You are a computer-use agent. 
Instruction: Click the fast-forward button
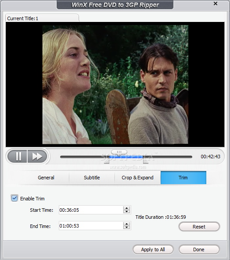tap(37, 157)
